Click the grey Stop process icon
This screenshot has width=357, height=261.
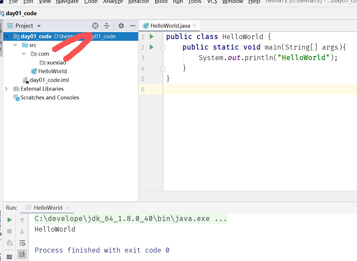coord(9,231)
